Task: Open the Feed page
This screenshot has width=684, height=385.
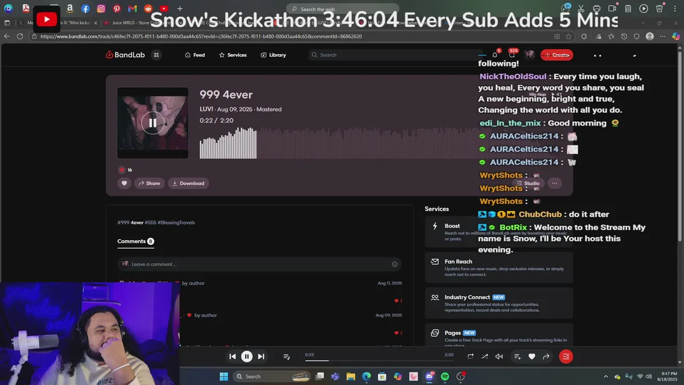Action: click(x=195, y=55)
